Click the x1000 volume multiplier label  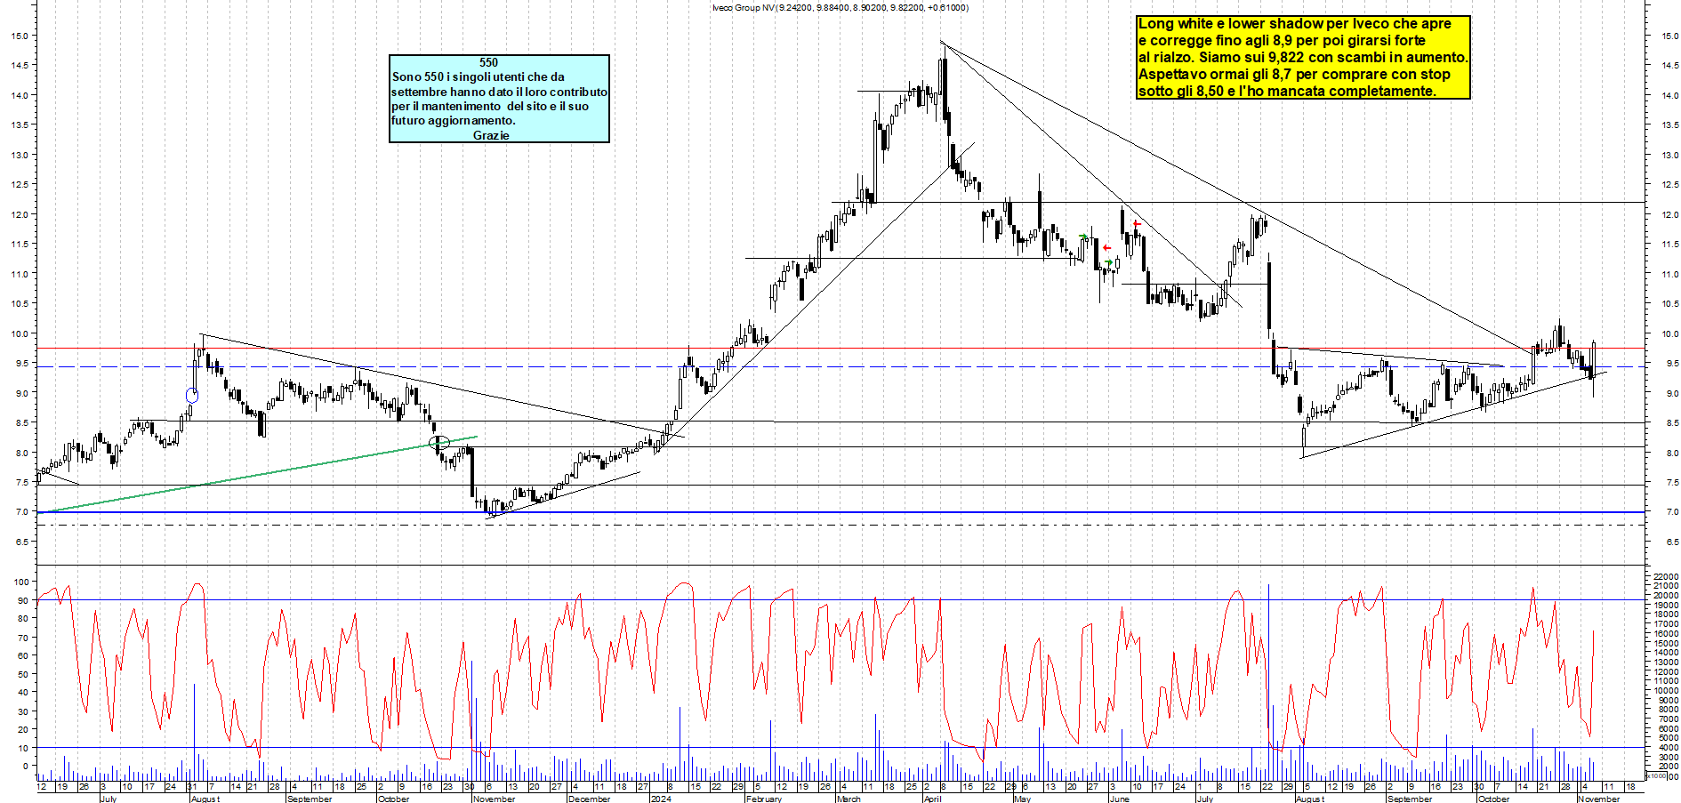click(x=1657, y=775)
